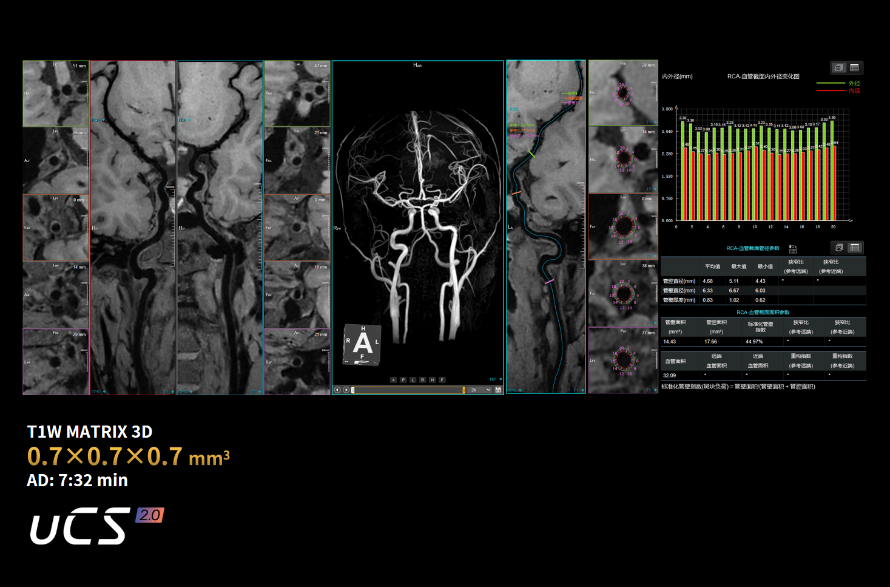
Task: Export the RCA diameter parameters as CSV
Action: [x=792, y=249]
